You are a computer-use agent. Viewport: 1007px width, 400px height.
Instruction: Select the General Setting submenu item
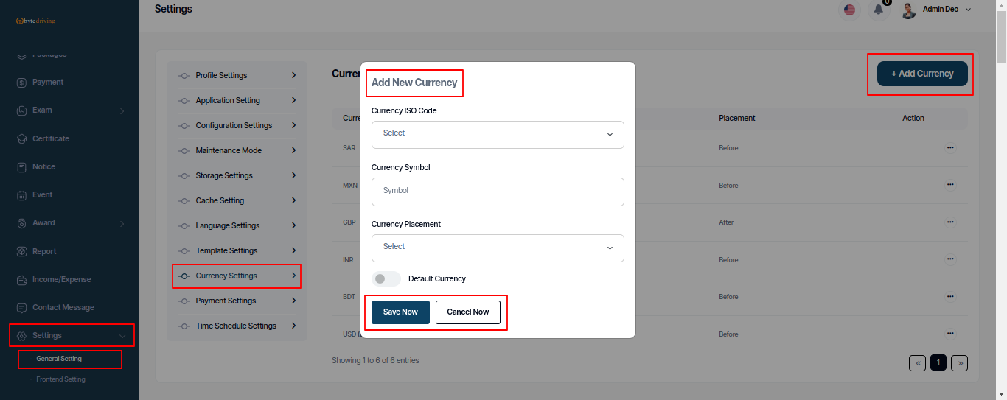point(59,359)
